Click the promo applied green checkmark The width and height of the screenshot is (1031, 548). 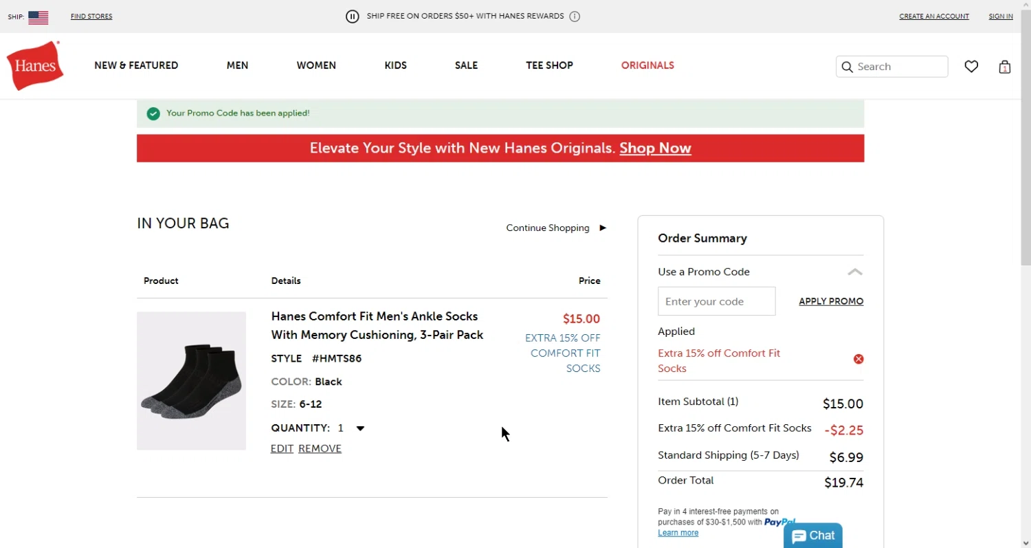tap(153, 113)
